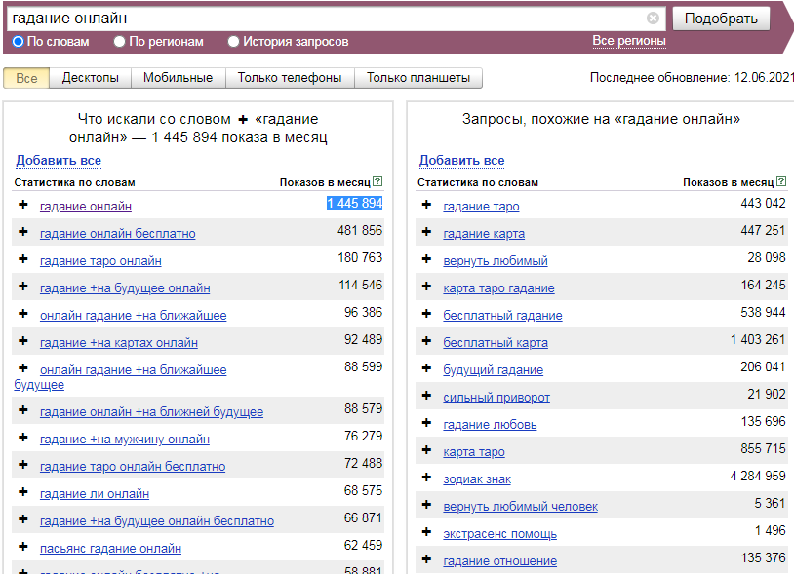The height and width of the screenshot is (574, 794).
Task: Add 'гадание онлайн +на ближней будущее' plus icon
Action: click(22, 410)
